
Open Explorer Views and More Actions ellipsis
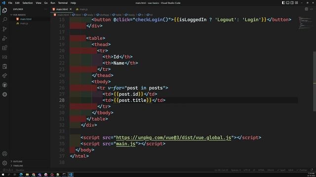point(45,9)
